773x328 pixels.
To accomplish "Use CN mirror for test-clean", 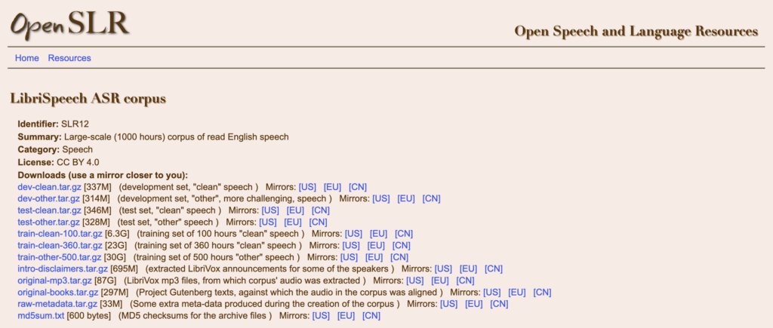I will click(x=320, y=211).
